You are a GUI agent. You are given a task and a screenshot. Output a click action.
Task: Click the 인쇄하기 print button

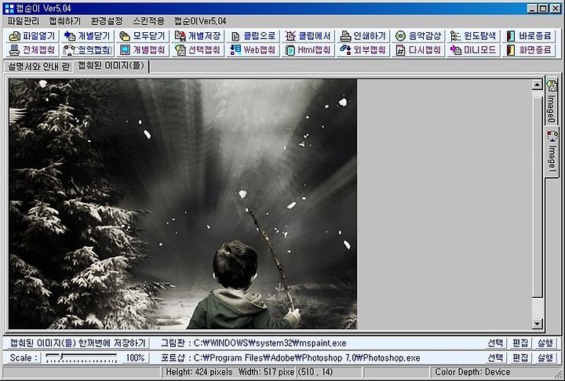(363, 36)
